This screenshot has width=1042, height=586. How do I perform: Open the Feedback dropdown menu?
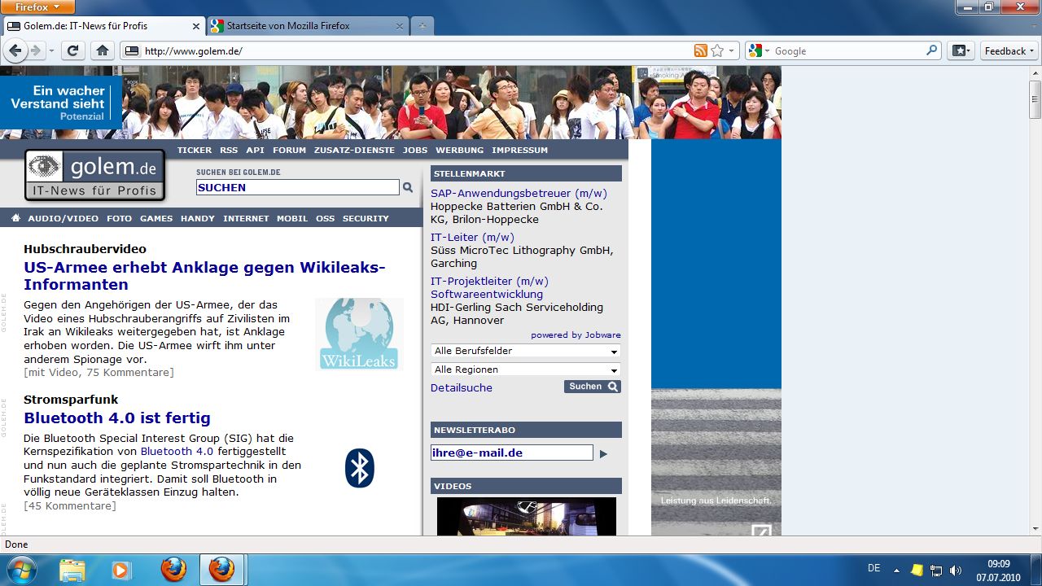(1008, 50)
